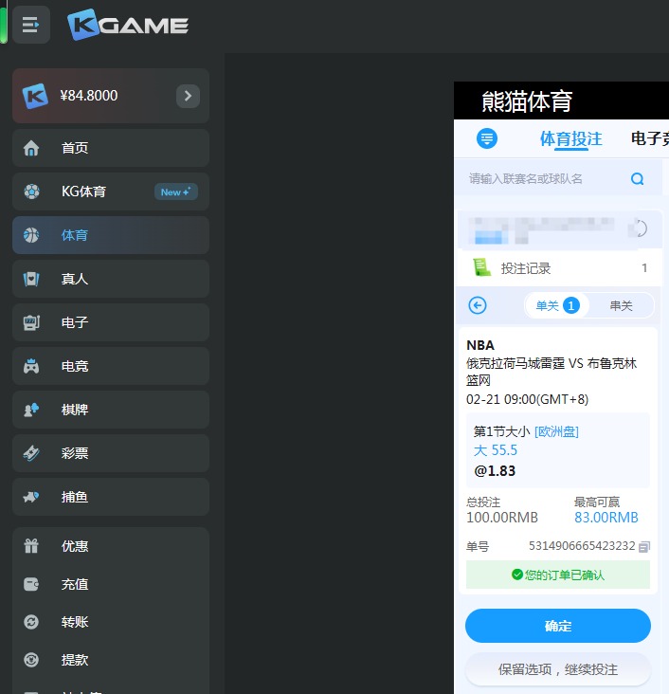Click the ticket icon beside 彩票
Viewport: 669px width, 694px height.
(x=31, y=453)
